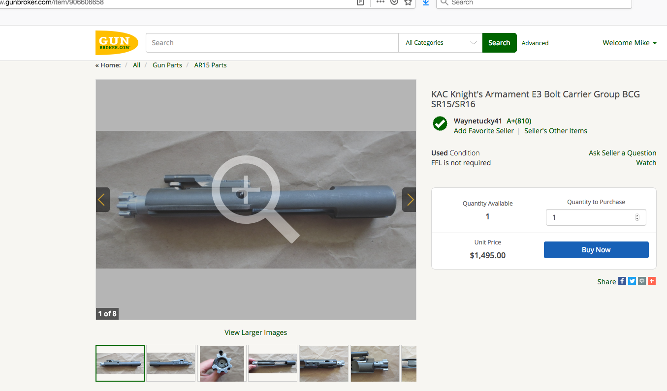Click the 'Quantity Available' label

pyautogui.click(x=488, y=204)
